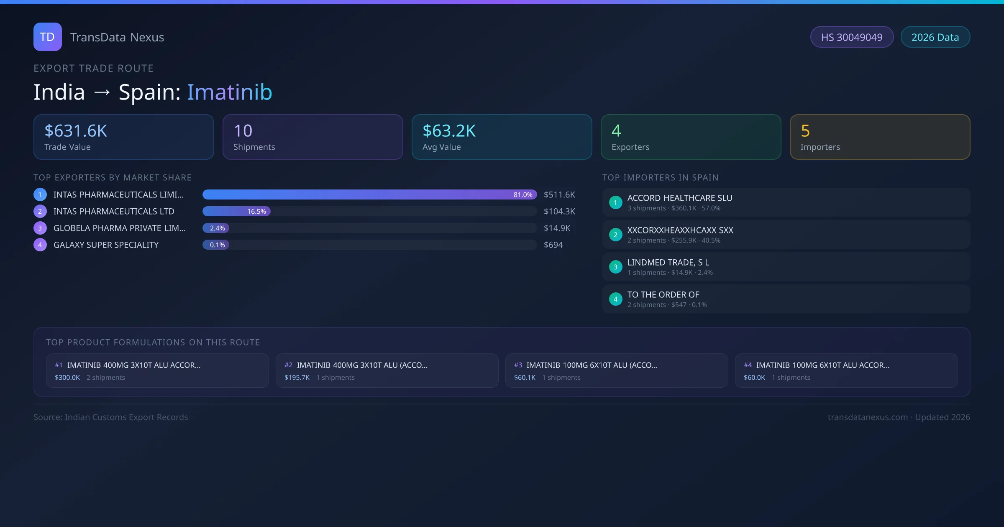Click the 16.5% market share bar
Screen dimensions: 1004x527
tap(236, 211)
